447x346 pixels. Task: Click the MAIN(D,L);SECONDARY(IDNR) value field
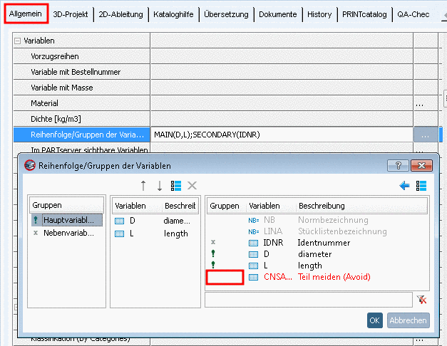pos(282,135)
